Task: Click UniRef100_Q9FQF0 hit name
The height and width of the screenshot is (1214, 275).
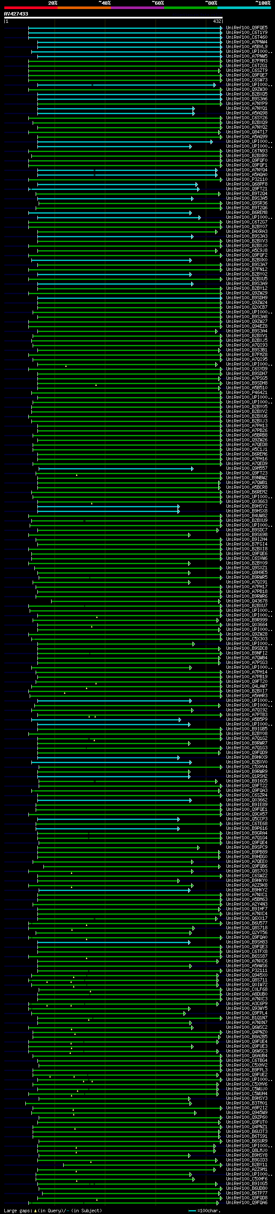Action: click(x=247, y=160)
